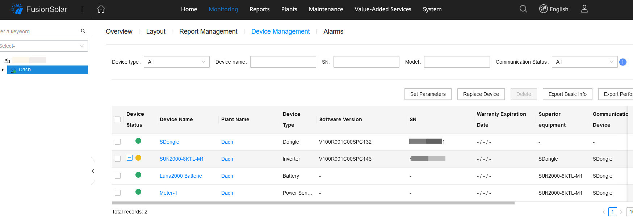Screen dimensions: 633x220
Task: Click the keyword search magnifier in sidebar
Action: (x=83, y=31)
